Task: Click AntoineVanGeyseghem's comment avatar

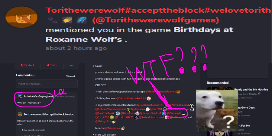Action: pos(20,96)
